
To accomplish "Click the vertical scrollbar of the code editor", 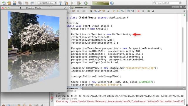I will 183,45.
